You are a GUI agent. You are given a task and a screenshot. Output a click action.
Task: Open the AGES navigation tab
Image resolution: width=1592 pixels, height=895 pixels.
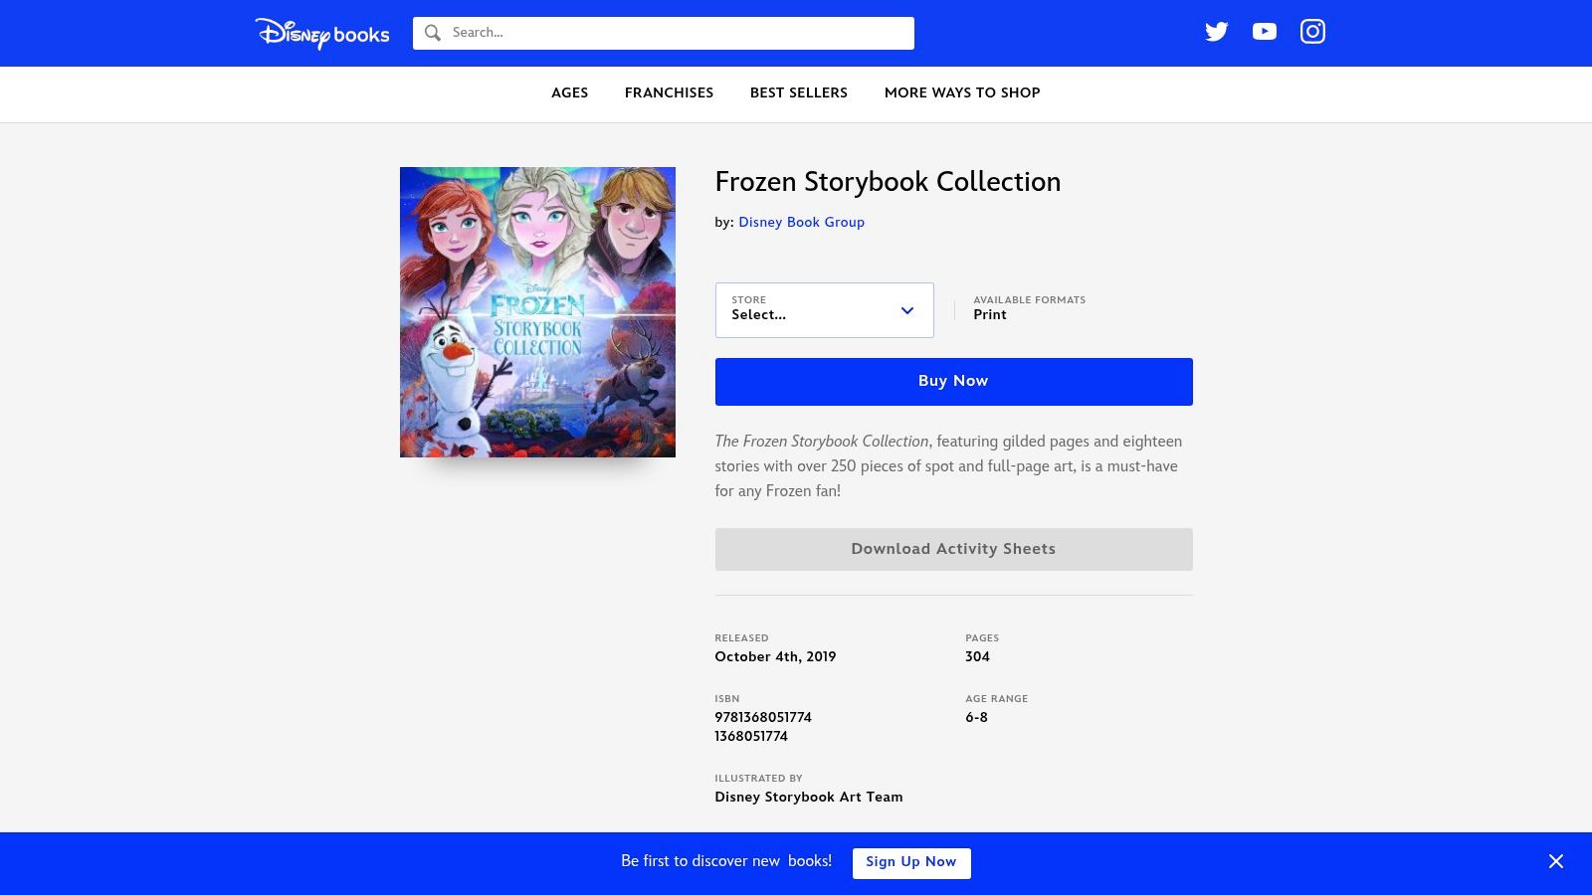(569, 93)
